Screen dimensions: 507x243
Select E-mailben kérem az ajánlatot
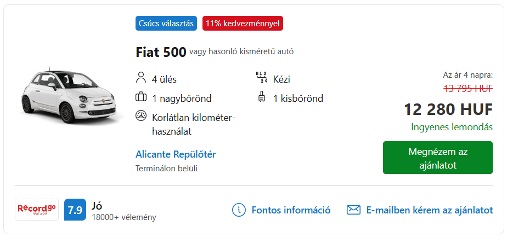point(430,210)
